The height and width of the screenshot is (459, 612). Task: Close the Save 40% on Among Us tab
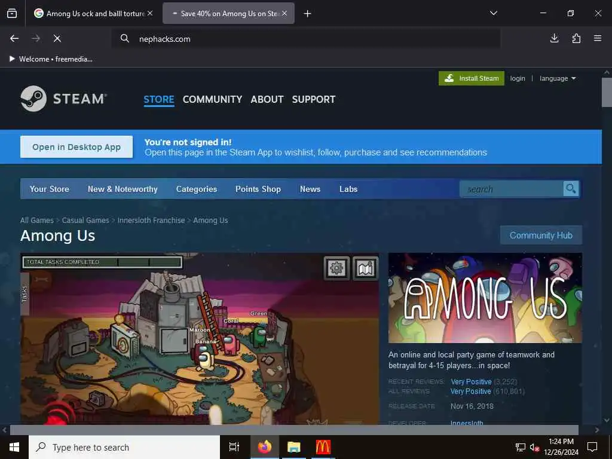point(284,13)
